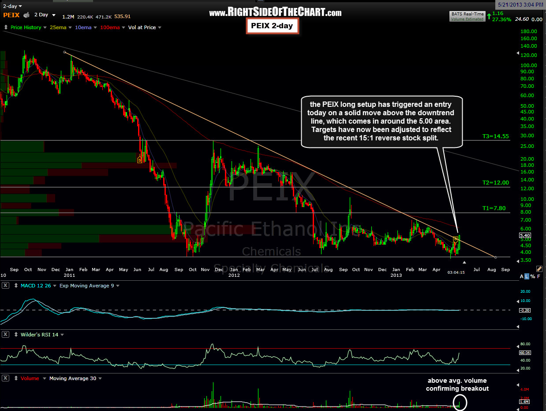This screenshot has width=546, height=411.
Task: Click the pencil drawing tool icon
Action: point(539,268)
